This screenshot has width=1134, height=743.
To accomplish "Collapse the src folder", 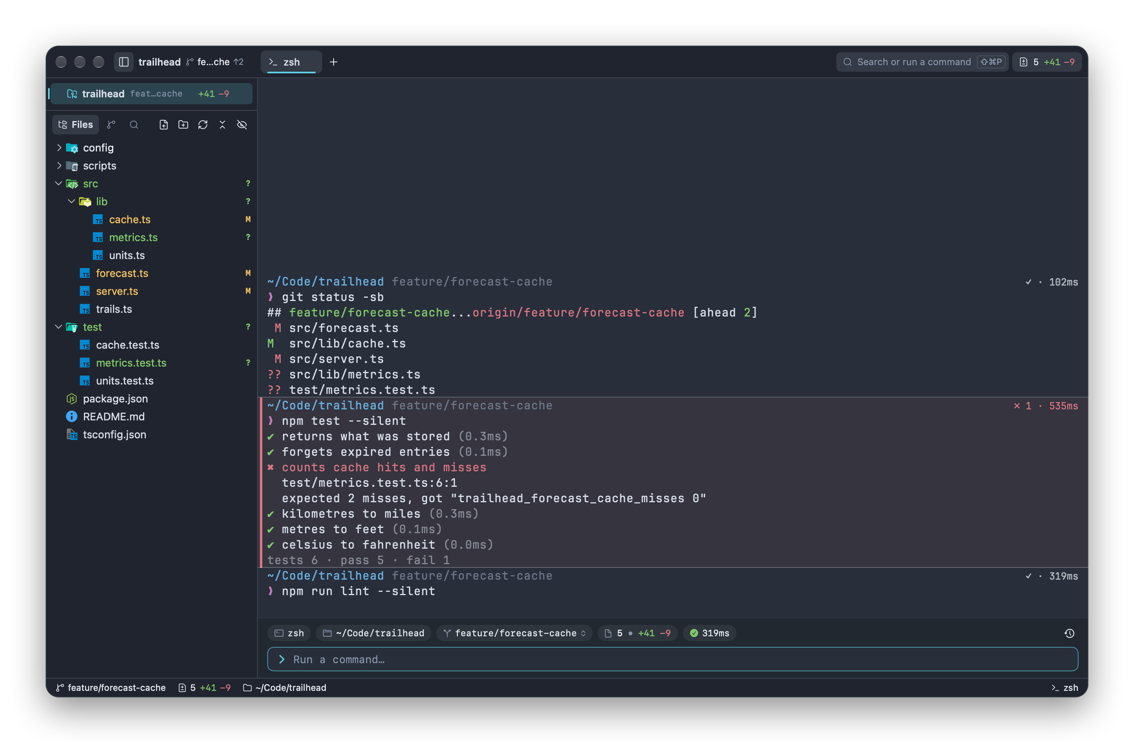I will coord(59,183).
